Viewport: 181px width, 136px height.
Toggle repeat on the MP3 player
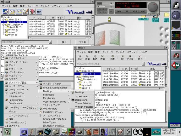tap(111, 7)
